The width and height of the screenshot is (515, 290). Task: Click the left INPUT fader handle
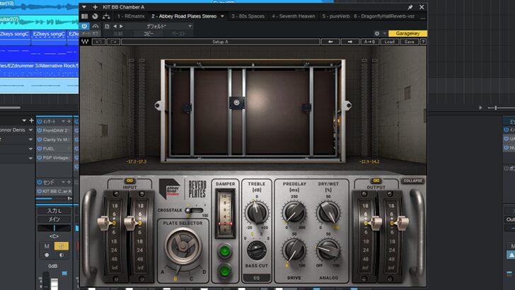pos(105,223)
